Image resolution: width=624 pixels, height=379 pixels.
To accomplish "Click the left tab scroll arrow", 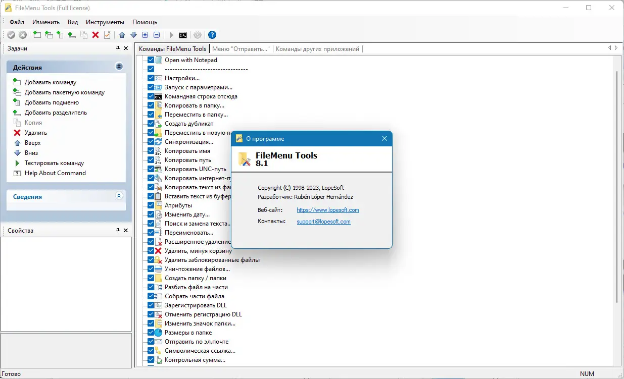I will 610,48.
